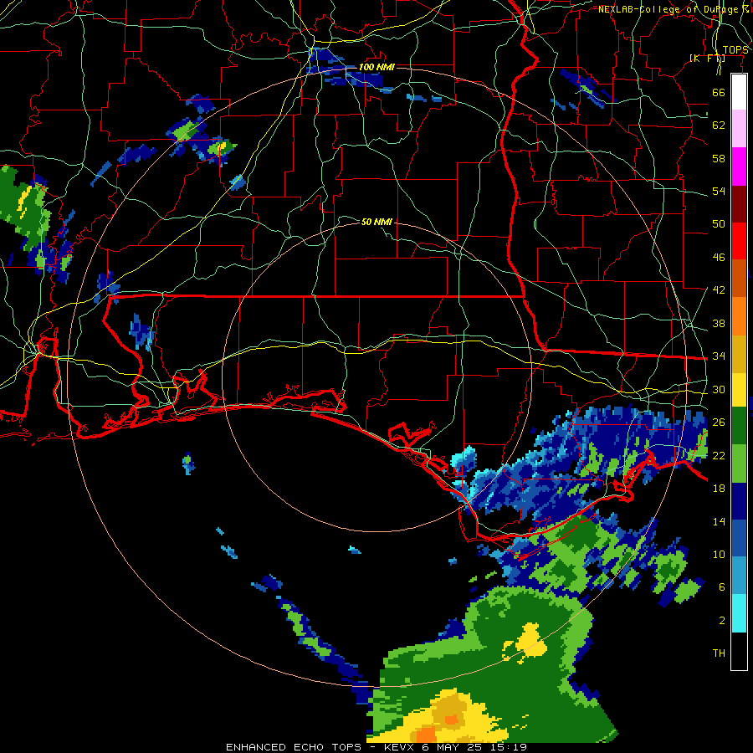Pick the cyan legend swatch
Viewport: 753px width, 753px height.
coord(739,613)
